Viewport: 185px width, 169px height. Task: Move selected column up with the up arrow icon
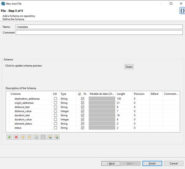click(23, 137)
